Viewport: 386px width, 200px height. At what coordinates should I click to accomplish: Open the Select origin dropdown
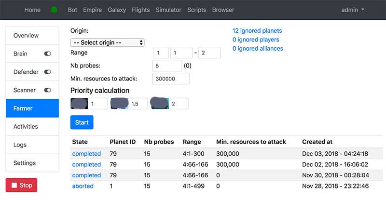coord(107,42)
